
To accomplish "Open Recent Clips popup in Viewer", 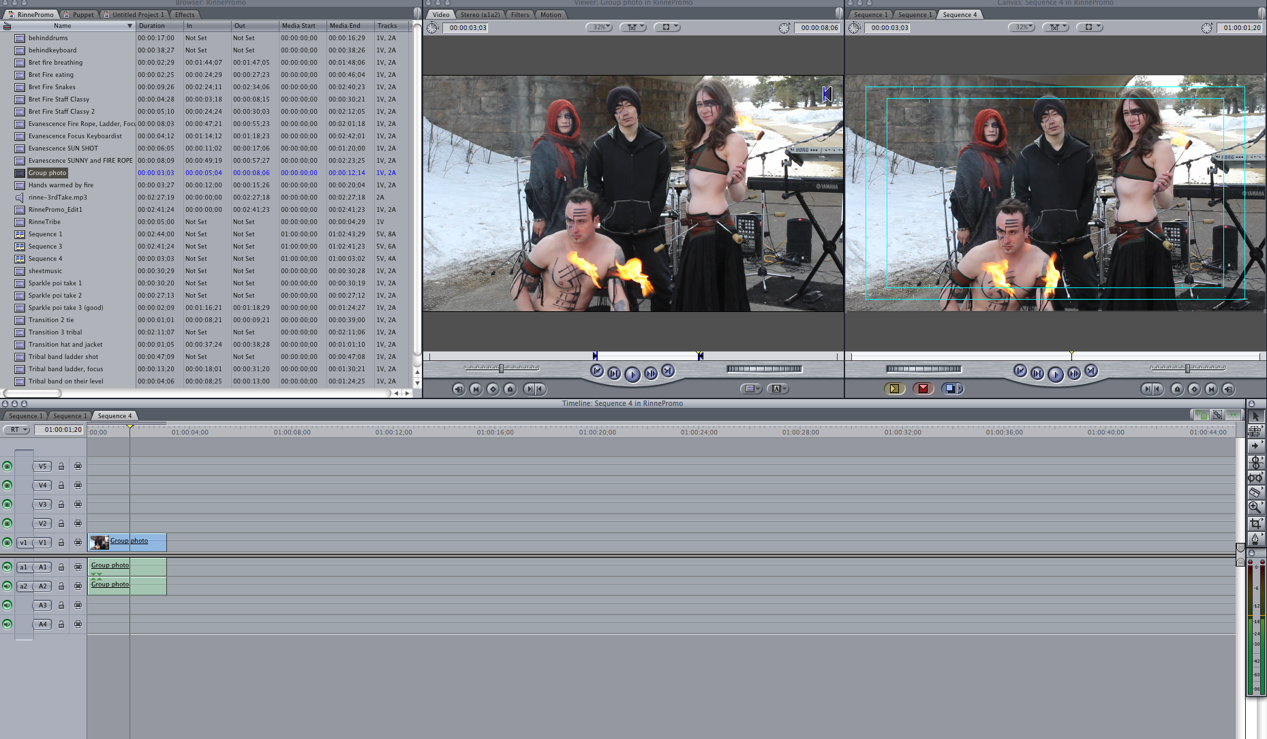I will 751,389.
